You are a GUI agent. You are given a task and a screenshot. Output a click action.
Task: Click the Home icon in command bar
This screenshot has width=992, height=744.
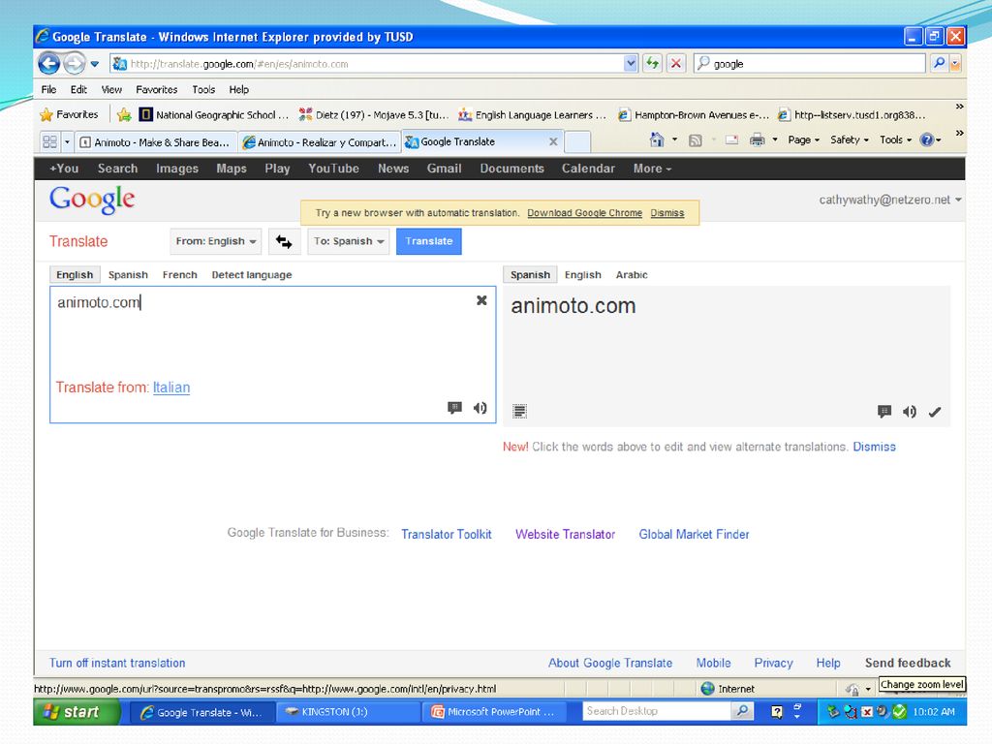point(657,139)
